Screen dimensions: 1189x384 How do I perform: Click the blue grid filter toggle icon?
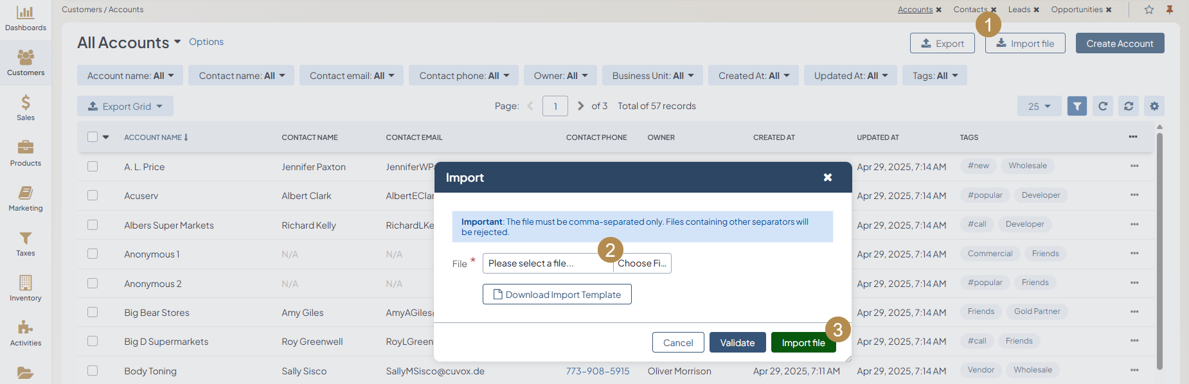click(1077, 106)
